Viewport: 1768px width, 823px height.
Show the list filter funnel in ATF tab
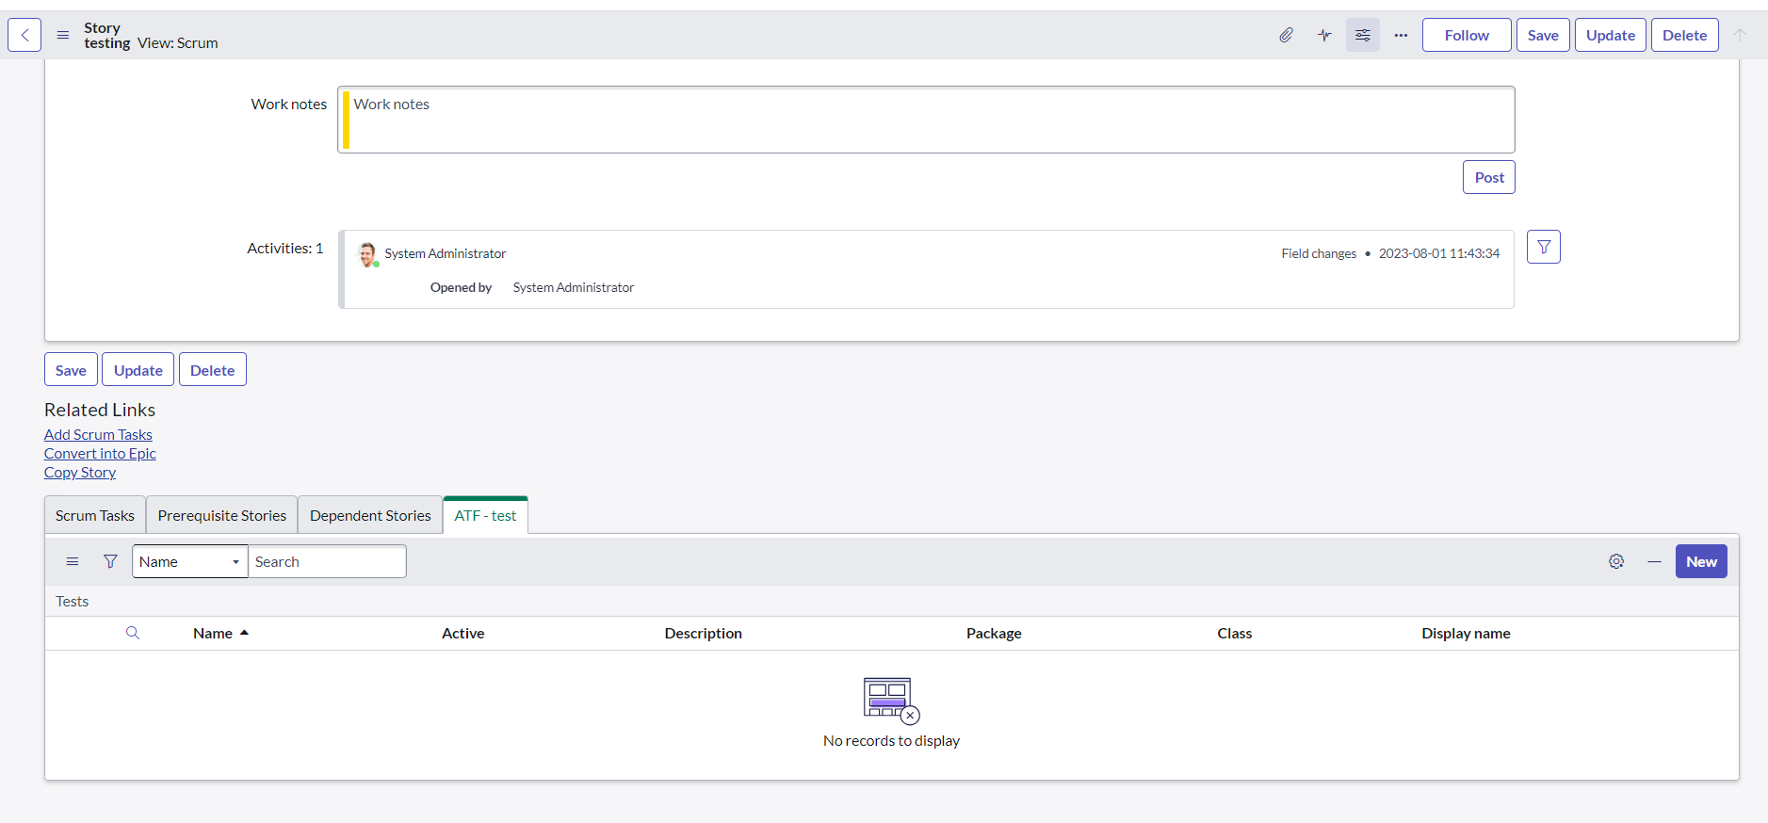(110, 561)
